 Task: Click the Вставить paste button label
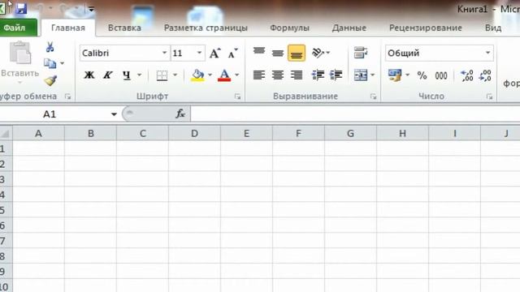19,73
